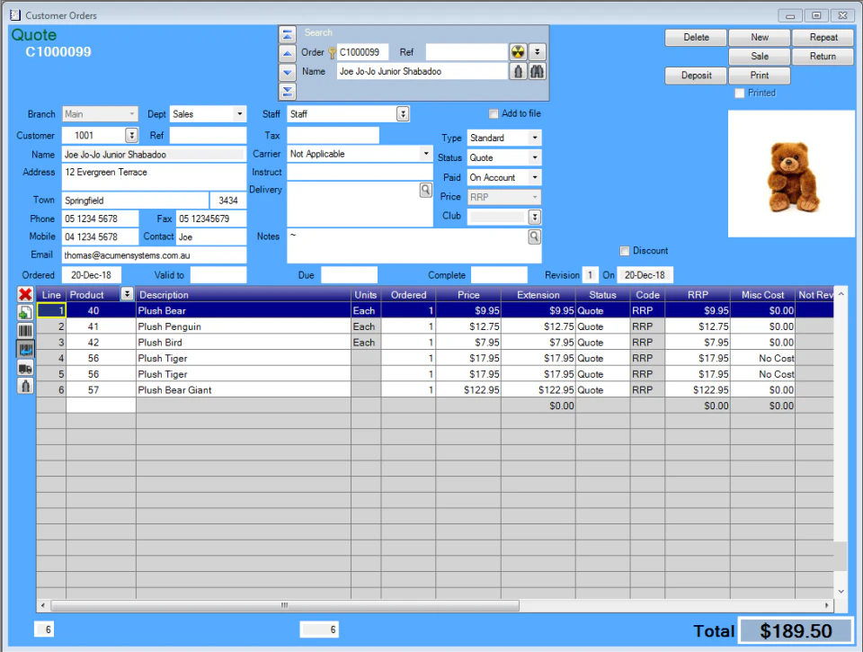
Task: Click the Repeat button
Action: click(823, 37)
